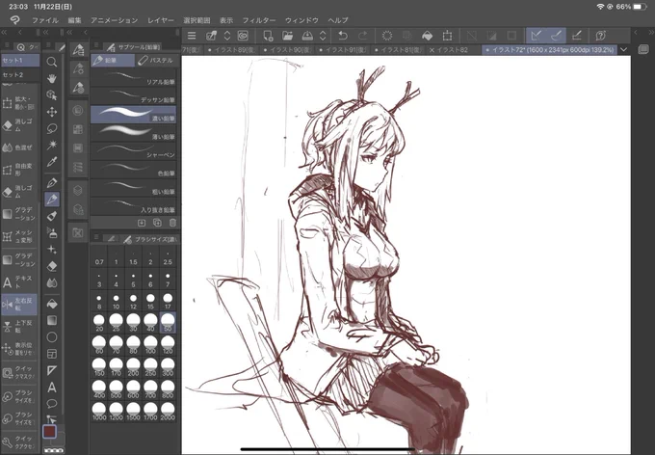Screen dimensions: 655x455
Task: Click the trash icon to delete sub tool
Action: click(173, 223)
